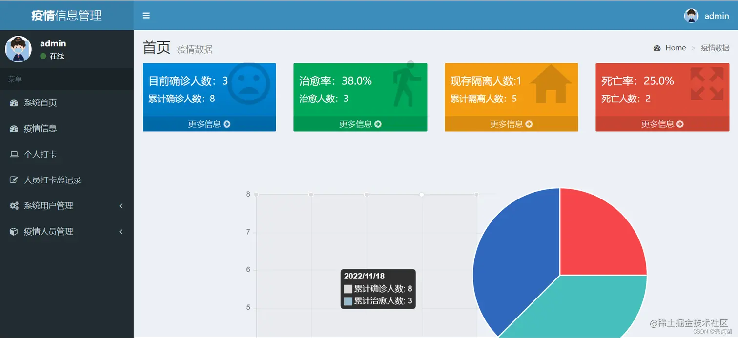Click the admin avatar thumbnail in the sidebar

(18, 49)
